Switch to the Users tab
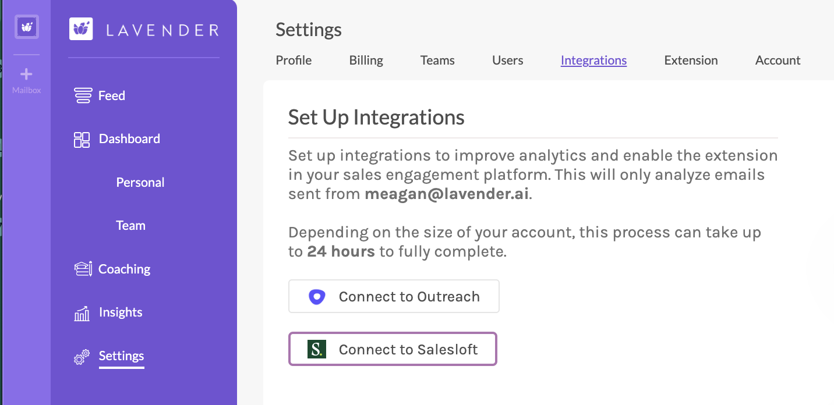834x405 pixels. (508, 60)
